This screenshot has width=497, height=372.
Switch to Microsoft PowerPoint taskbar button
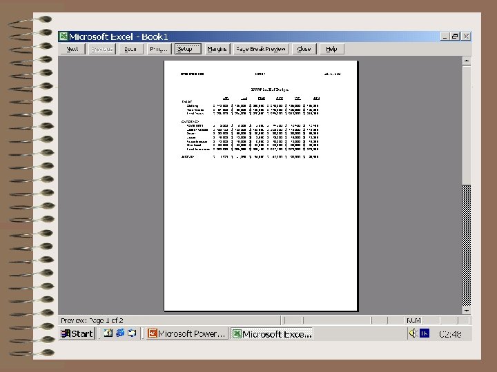click(x=187, y=333)
